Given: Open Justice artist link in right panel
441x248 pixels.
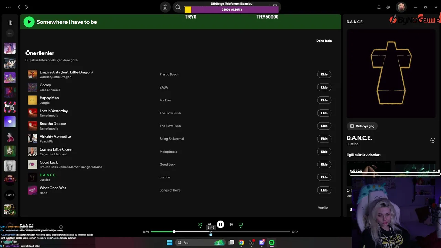Looking at the screenshot, I should (x=352, y=144).
